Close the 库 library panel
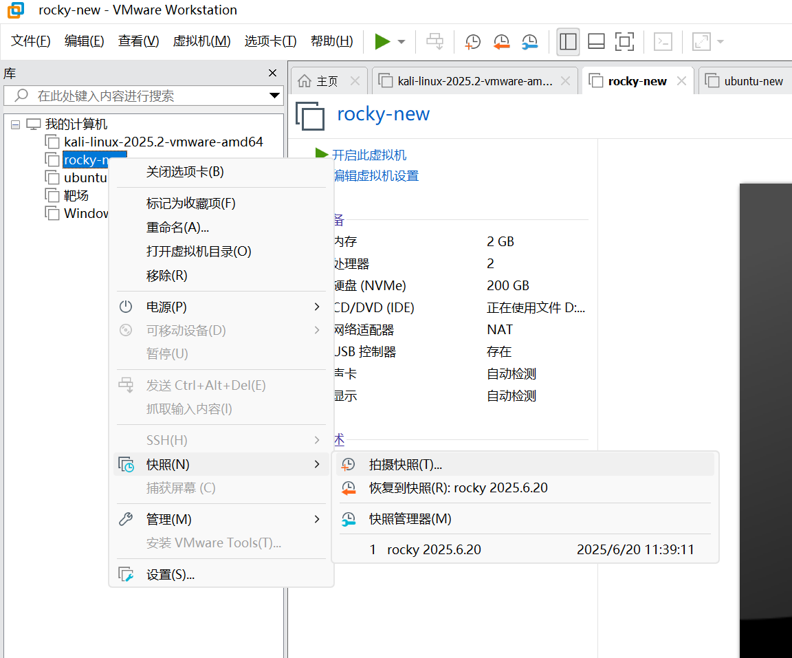This screenshot has height=658, width=792. [x=273, y=73]
